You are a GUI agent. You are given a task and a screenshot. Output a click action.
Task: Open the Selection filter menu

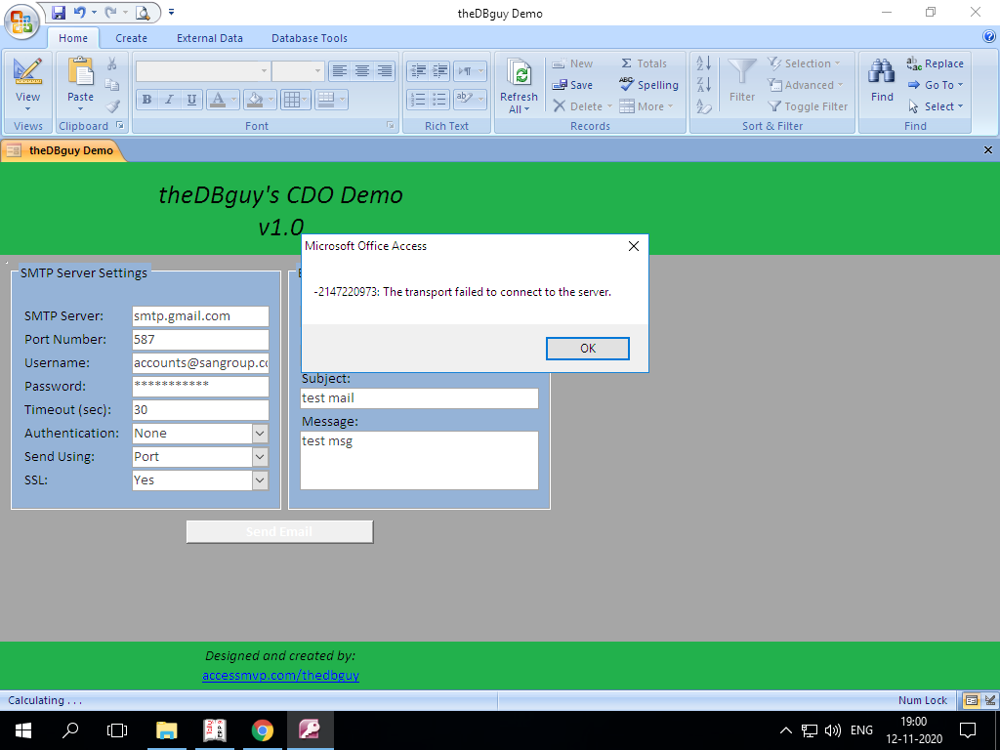click(x=804, y=63)
